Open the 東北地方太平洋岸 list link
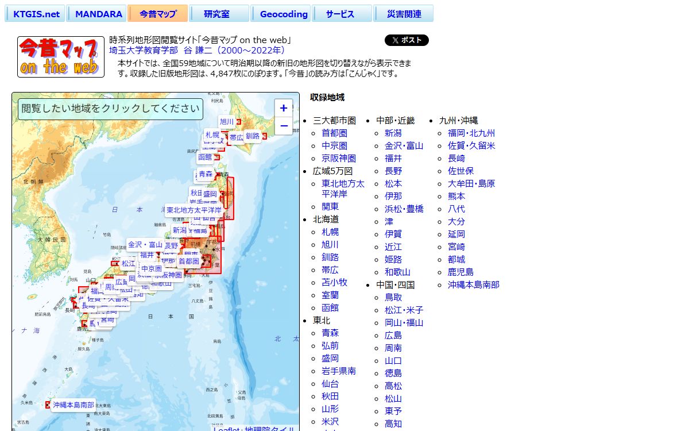 [x=343, y=188]
